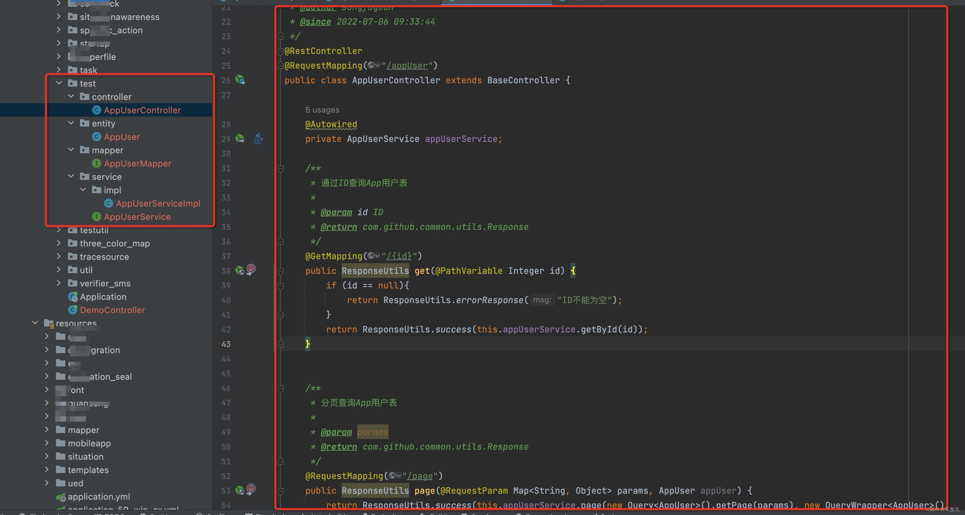
Task: Click 'BaseController' in class declaration
Action: 523,80
